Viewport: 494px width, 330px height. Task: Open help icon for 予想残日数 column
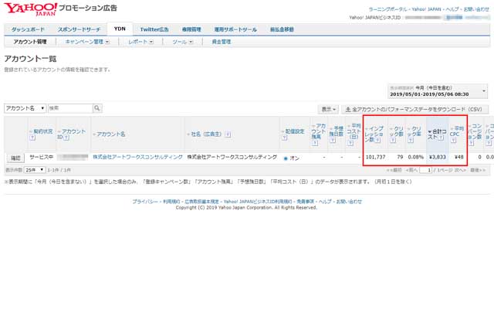(x=333, y=140)
